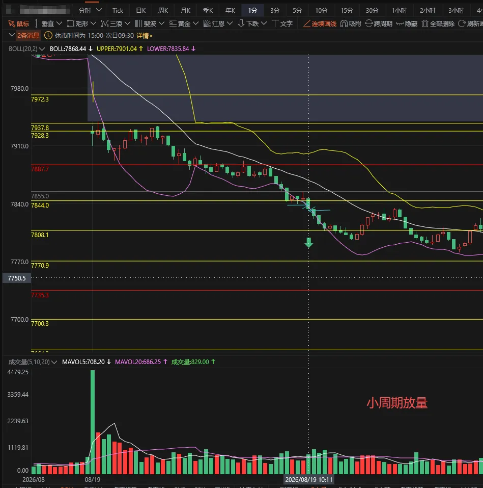Viewport: 483px width, 488px height.
Task: Switch to the 1小时 period tab
Action: [x=399, y=11]
